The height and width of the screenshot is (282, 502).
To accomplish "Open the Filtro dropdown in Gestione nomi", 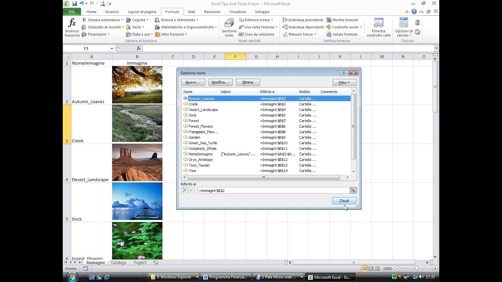I will click(x=344, y=82).
